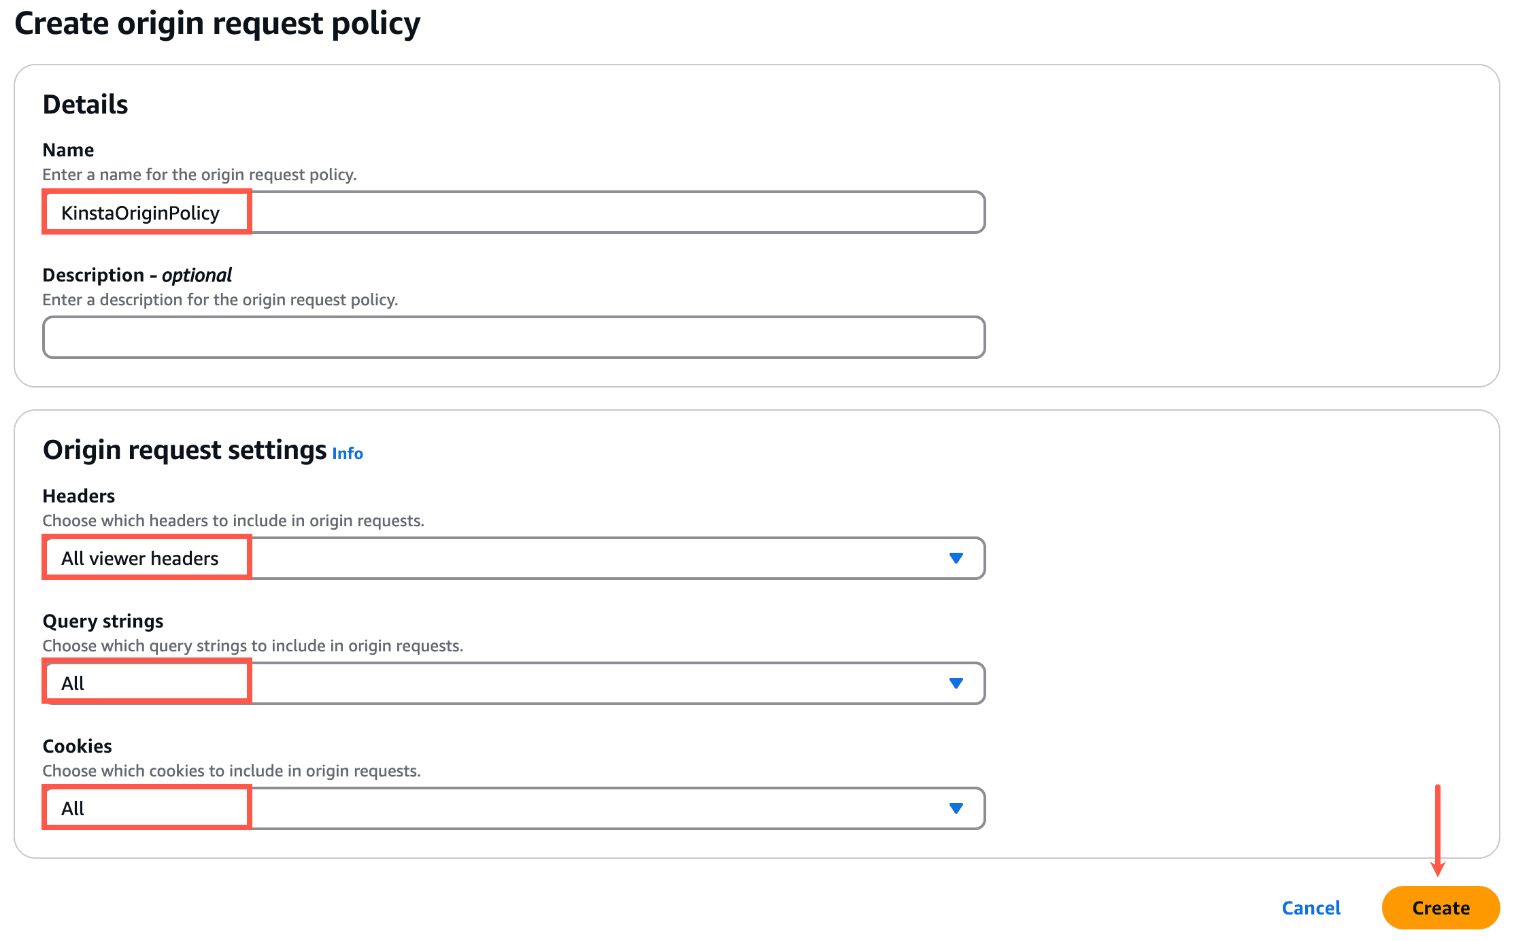Screen dimensions: 1514x941
Task: Click the 'Description - optional' label
Action: pos(137,274)
